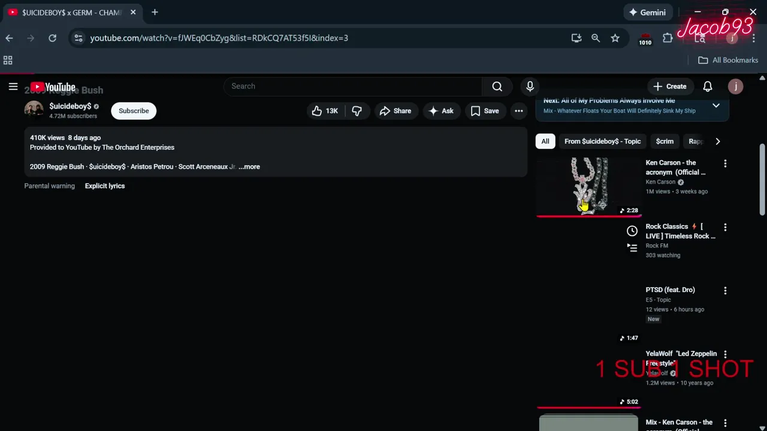This screenshot has width=767, height=431.
Task: Open options menu for YelaWolf video
Action: click(725, 354)
